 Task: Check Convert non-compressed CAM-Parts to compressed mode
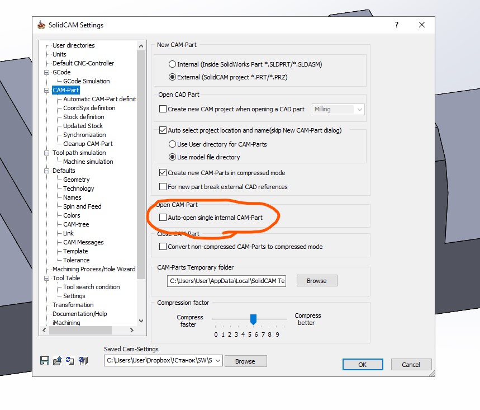pyautogui.click(x=163, y=247)
